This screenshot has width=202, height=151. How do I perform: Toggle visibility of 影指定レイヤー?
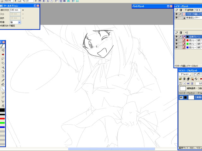[x=176, y=18]
